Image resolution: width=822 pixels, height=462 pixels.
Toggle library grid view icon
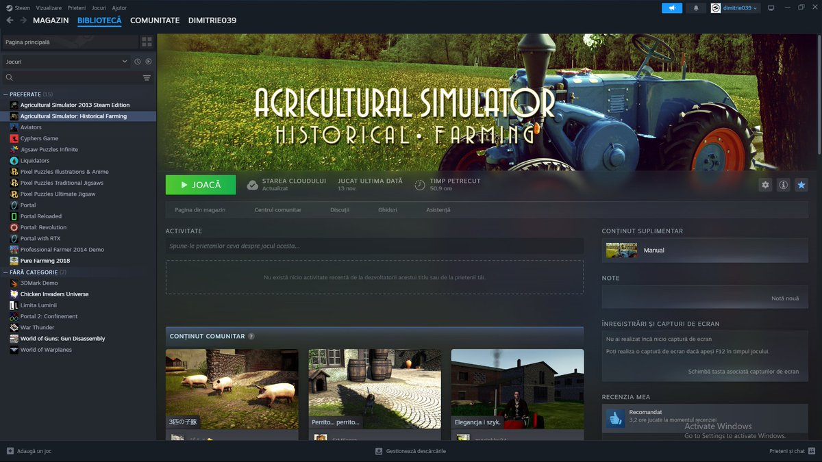(147, 42)
